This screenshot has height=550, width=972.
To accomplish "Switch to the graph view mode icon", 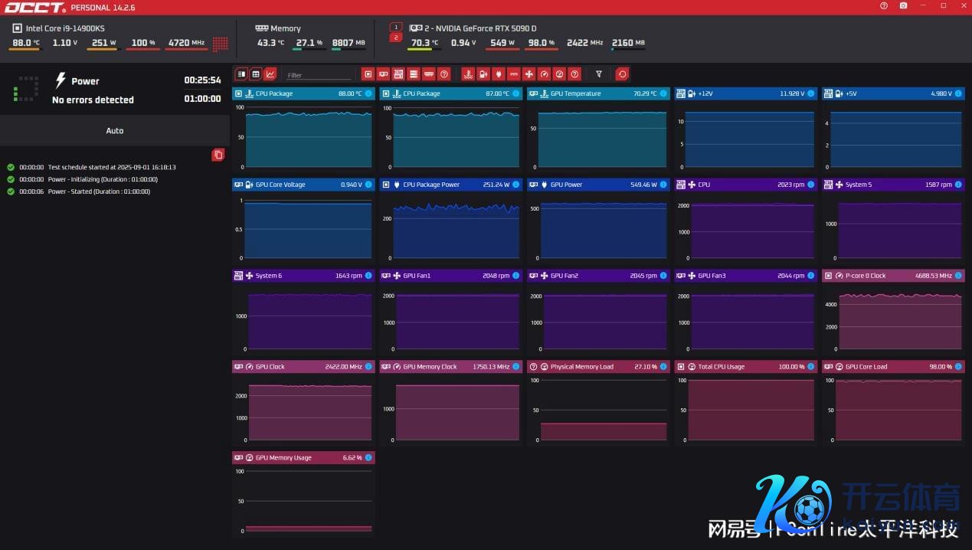I will click(x=270, y=74).
